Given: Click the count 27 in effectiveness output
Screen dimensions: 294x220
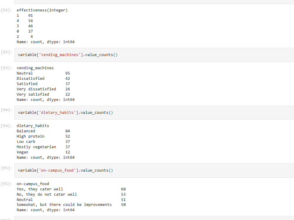Looking at the screenshot, I should [x=31, y=31].
